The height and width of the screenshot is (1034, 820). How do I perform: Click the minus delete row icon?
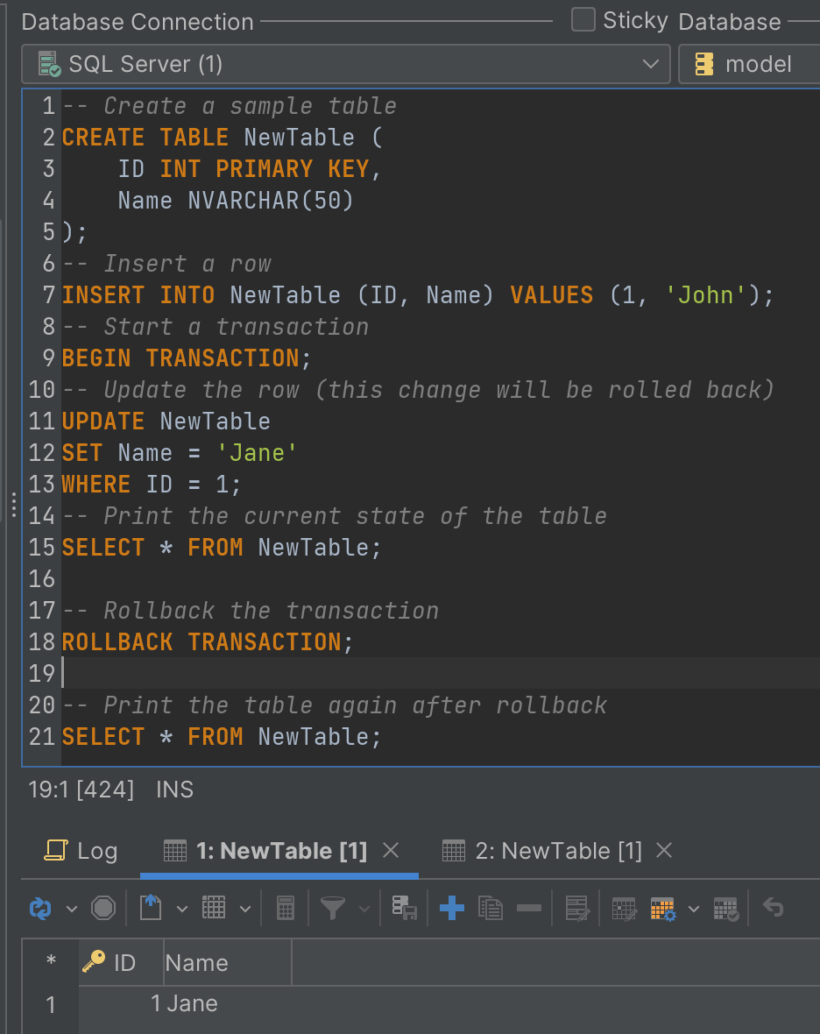click(529, 909)
